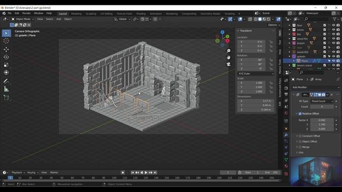Click the render preview thumbnail
The width and height of the screenshot is (342, 192).
[316, 172]
